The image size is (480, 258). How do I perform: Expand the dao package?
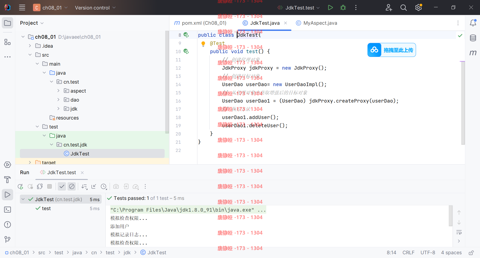click(x=58, y=100)
